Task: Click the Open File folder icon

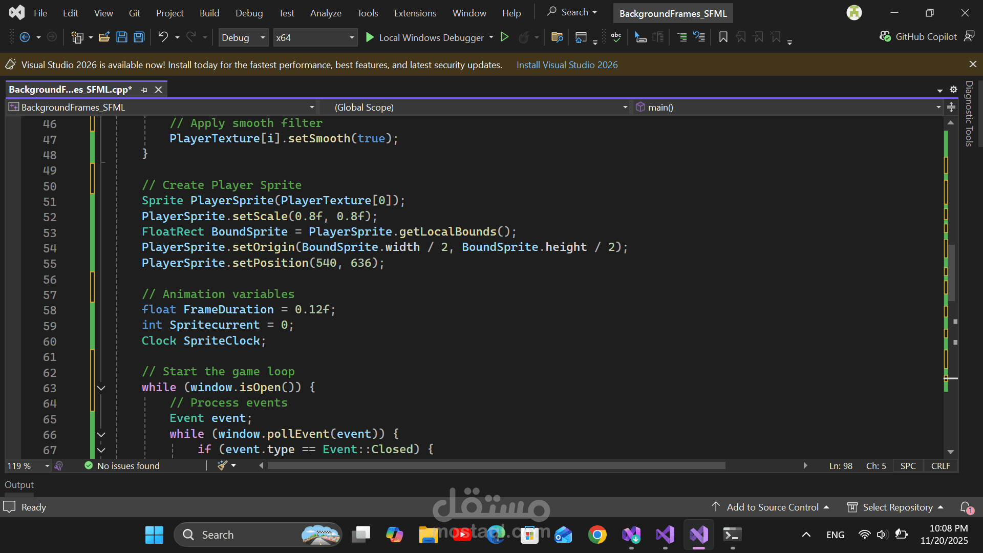Action: click(104, 37)
